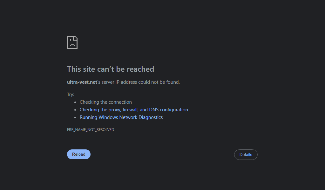
Task: Click the sad page error icon
Action: 72,43
